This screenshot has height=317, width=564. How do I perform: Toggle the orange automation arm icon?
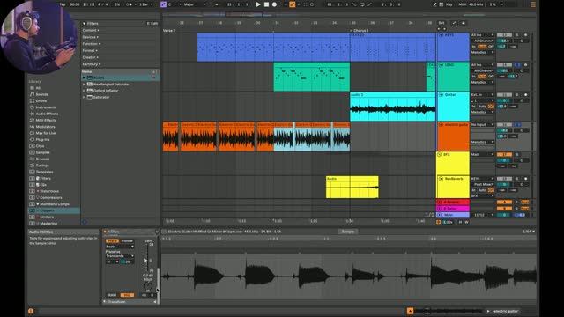pos(292,4)
